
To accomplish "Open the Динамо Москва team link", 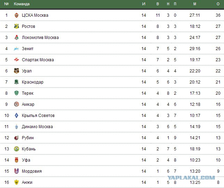I will [x=37, y=127].
